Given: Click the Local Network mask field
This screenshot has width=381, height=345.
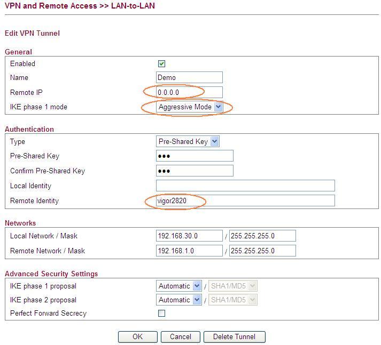Looking at the screenshot, I should point(262,236).
